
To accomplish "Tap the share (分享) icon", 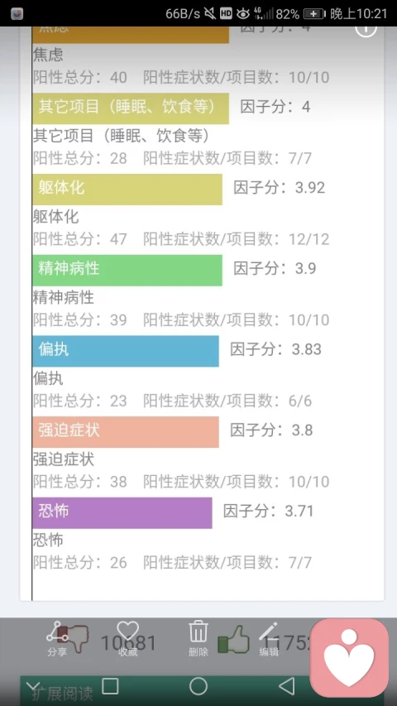I will (57, 637).
